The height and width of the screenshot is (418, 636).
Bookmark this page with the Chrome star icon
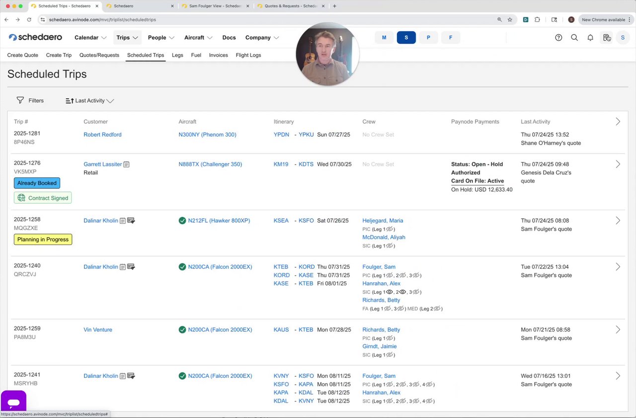510,20
